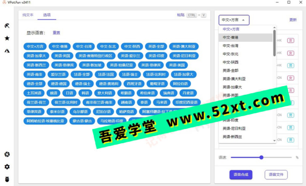
Task: Collapse the 中文+方言 language dropdown
Action: click(234, 20)
